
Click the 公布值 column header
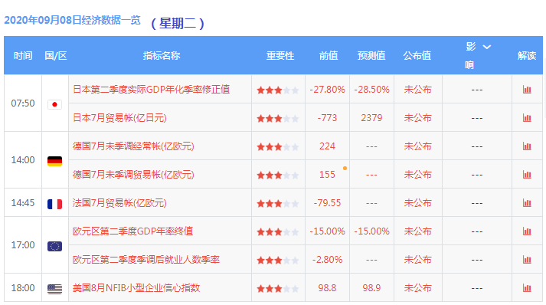[x=417, y=56]
